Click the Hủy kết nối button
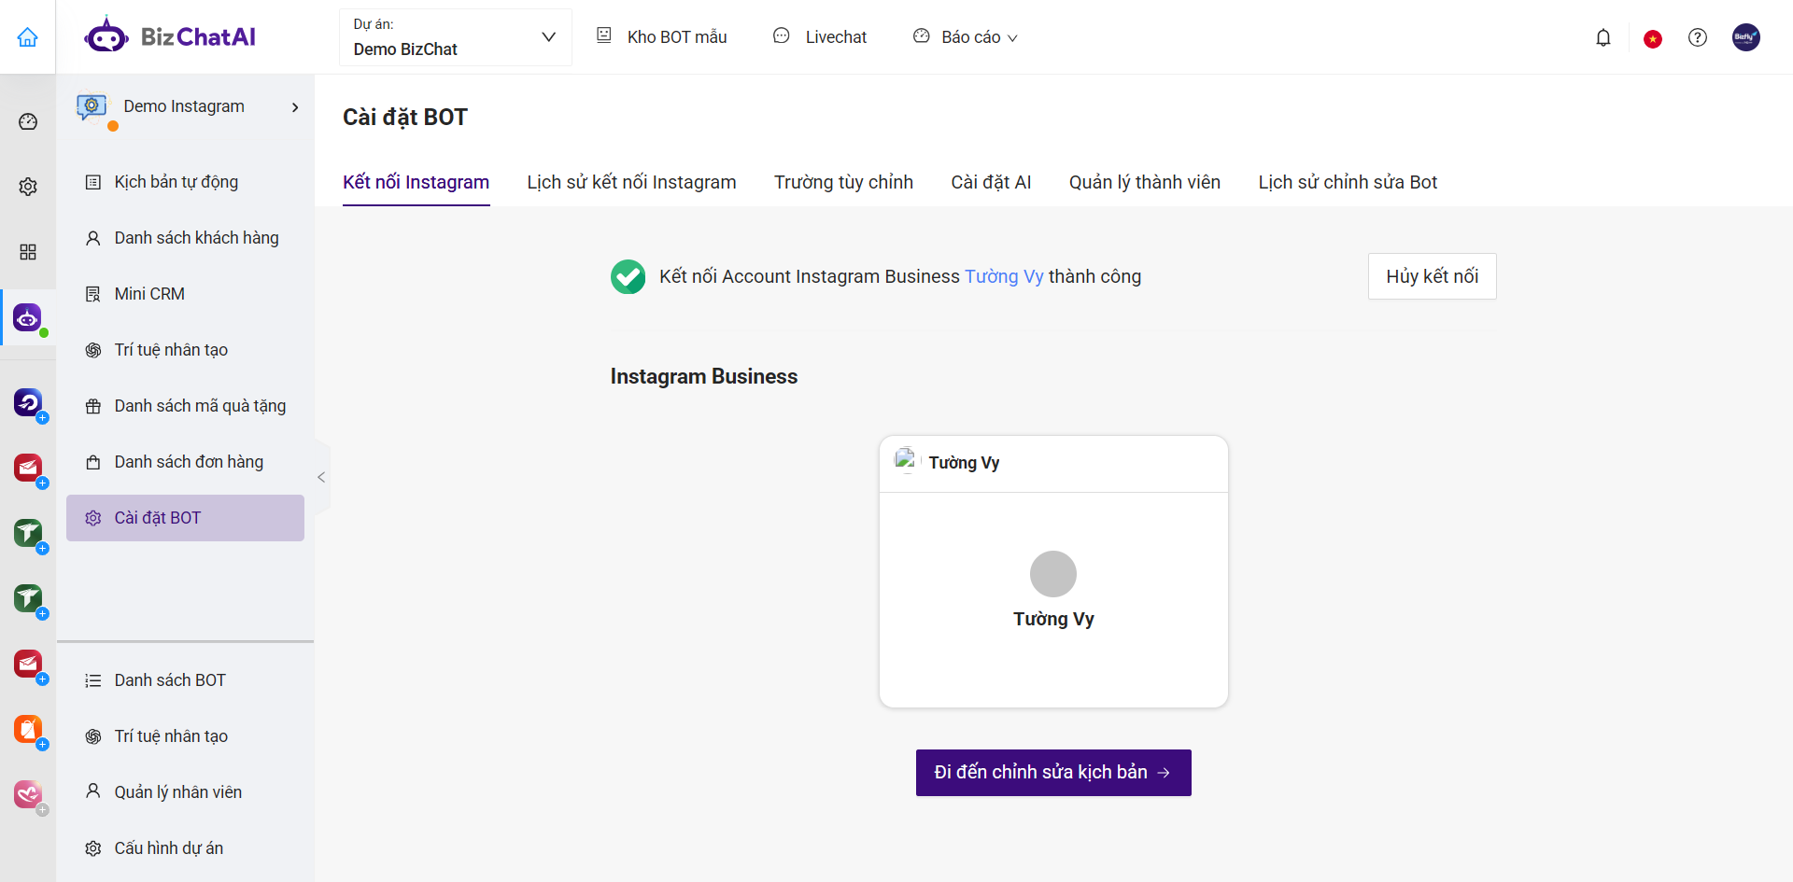The height and width of the screenshot is (882, 1793). [x=1433, y=276]
